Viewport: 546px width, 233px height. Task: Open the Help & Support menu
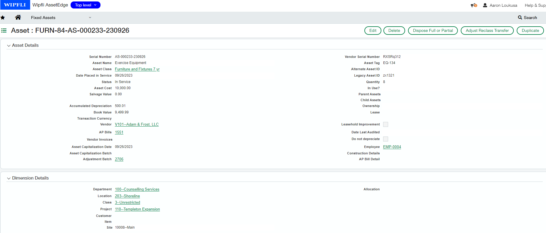pyautogui.click(x=535, y=5)
